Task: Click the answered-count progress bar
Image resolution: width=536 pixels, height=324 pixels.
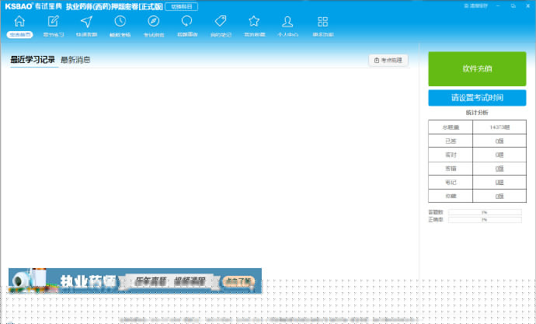Action: click(x=485, y=212)
